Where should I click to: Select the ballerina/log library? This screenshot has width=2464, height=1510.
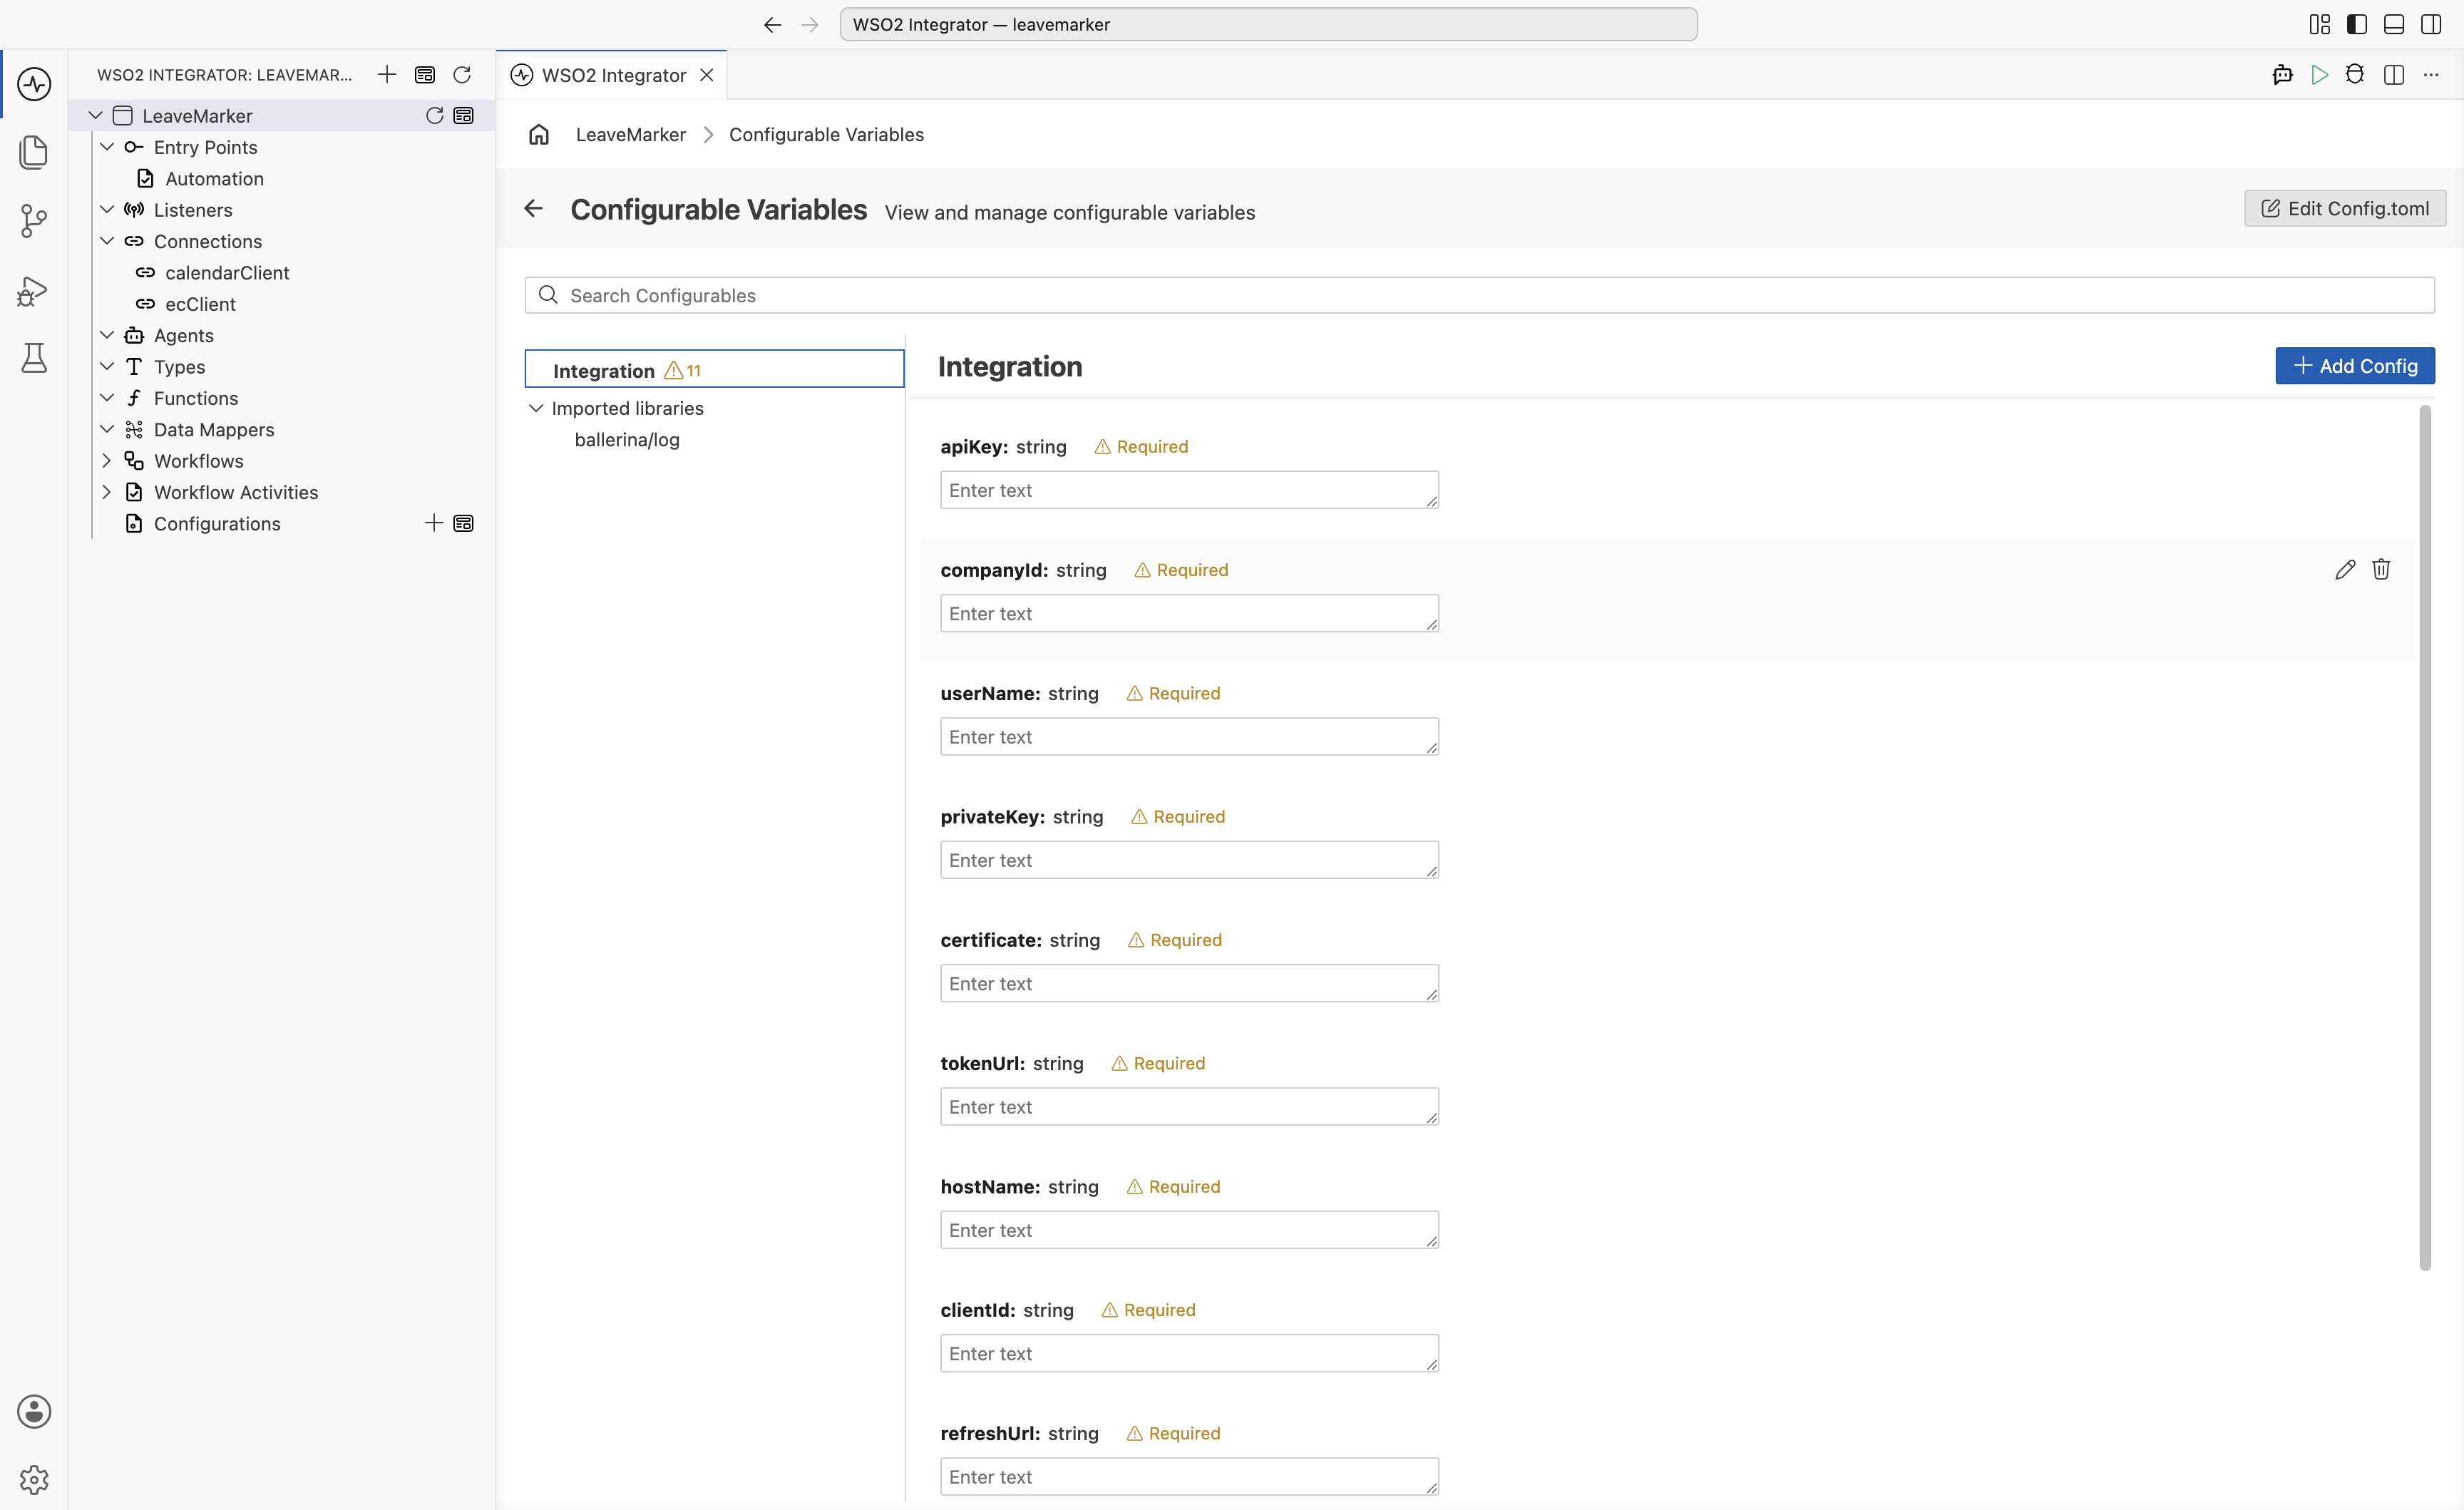(x=627, y=439)
